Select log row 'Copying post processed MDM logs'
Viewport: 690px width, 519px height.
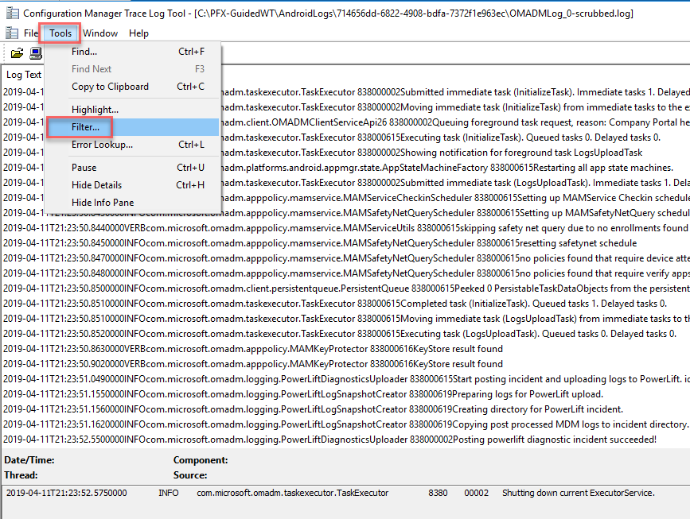345,424
